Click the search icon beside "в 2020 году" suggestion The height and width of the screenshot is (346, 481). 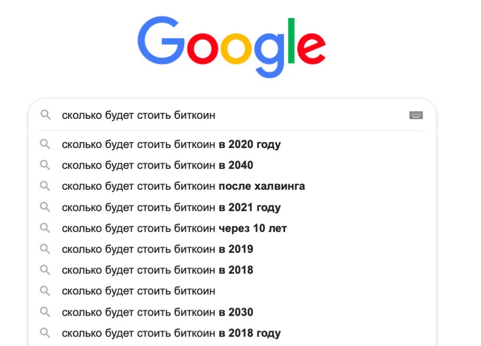tap(45, 144)
